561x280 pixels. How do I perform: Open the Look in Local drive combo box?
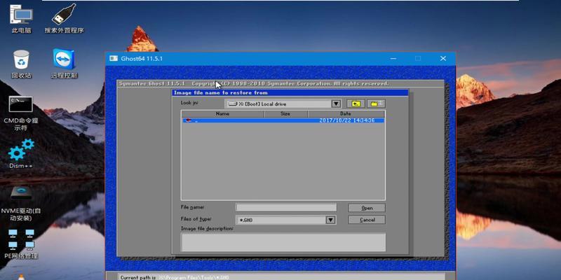[283, 104]
